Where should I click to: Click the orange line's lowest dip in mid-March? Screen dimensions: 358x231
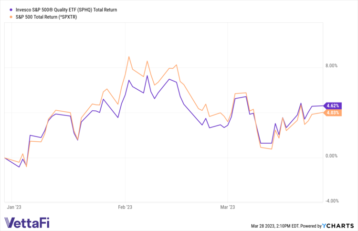point(271,149)
